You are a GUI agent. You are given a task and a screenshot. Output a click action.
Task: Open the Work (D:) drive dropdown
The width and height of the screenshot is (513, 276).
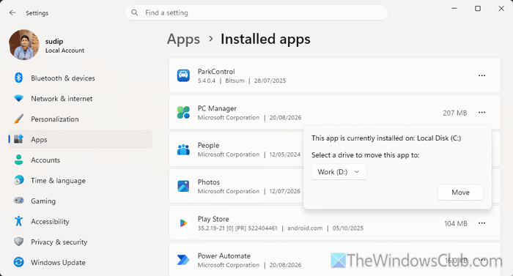(339, 172)
